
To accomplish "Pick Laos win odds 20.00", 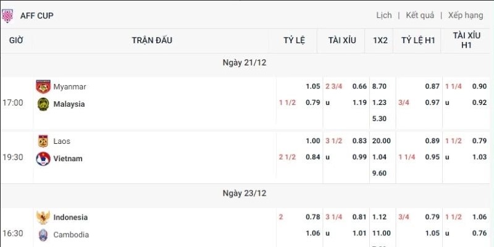I will [380, 141].
